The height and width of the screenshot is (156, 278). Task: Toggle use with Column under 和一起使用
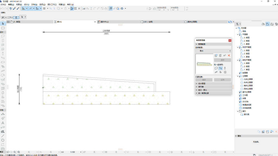click(x=225, y=68)
